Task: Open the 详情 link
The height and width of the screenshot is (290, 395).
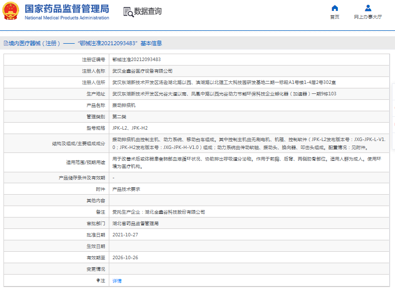Action: coord(117,281)
